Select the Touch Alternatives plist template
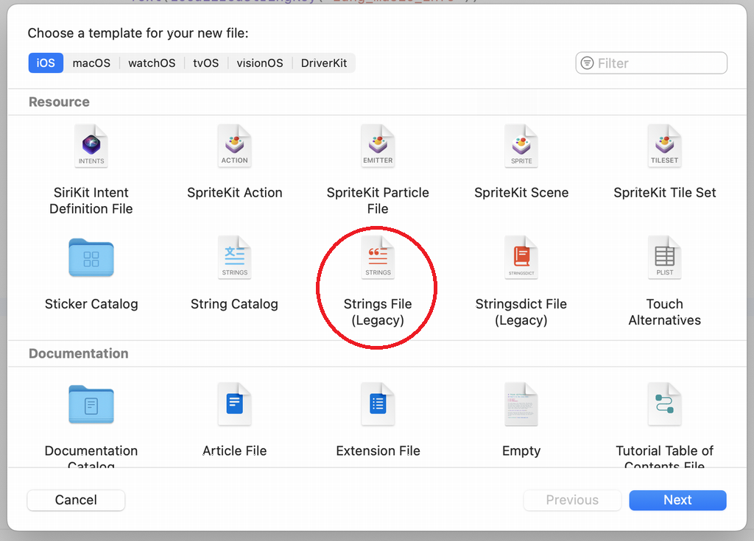The width and height of the screenshot is (754, 541). tap(664, 258)
